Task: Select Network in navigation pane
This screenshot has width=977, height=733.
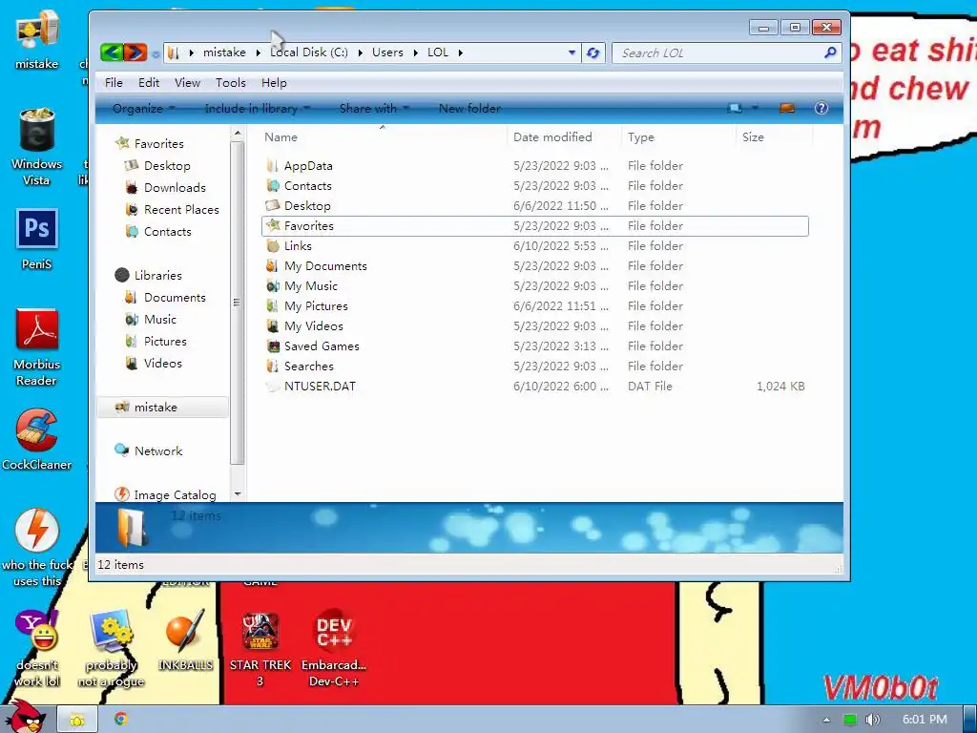Action: [148, 451]
